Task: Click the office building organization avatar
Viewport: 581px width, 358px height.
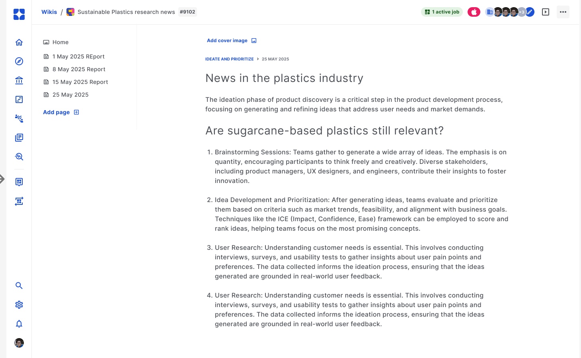Action: point(489,12)
